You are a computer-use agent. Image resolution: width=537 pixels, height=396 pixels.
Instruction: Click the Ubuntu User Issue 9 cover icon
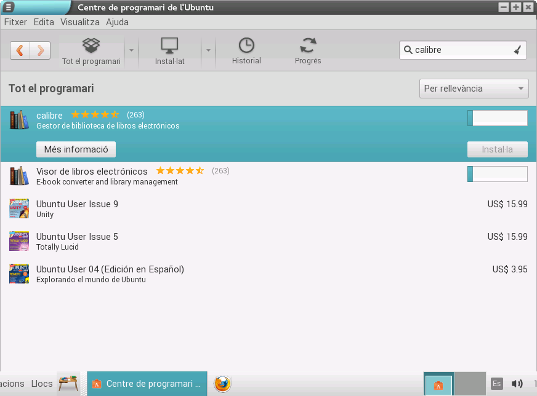[x=19, y=208]
